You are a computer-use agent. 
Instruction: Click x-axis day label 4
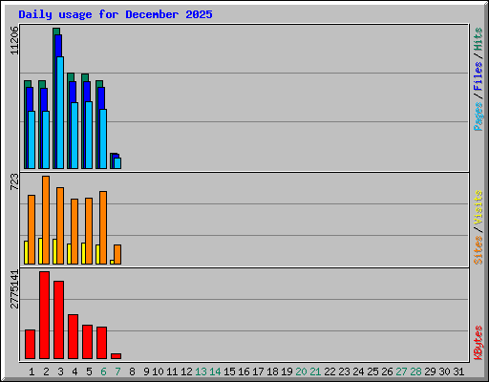tap(74, 371)
